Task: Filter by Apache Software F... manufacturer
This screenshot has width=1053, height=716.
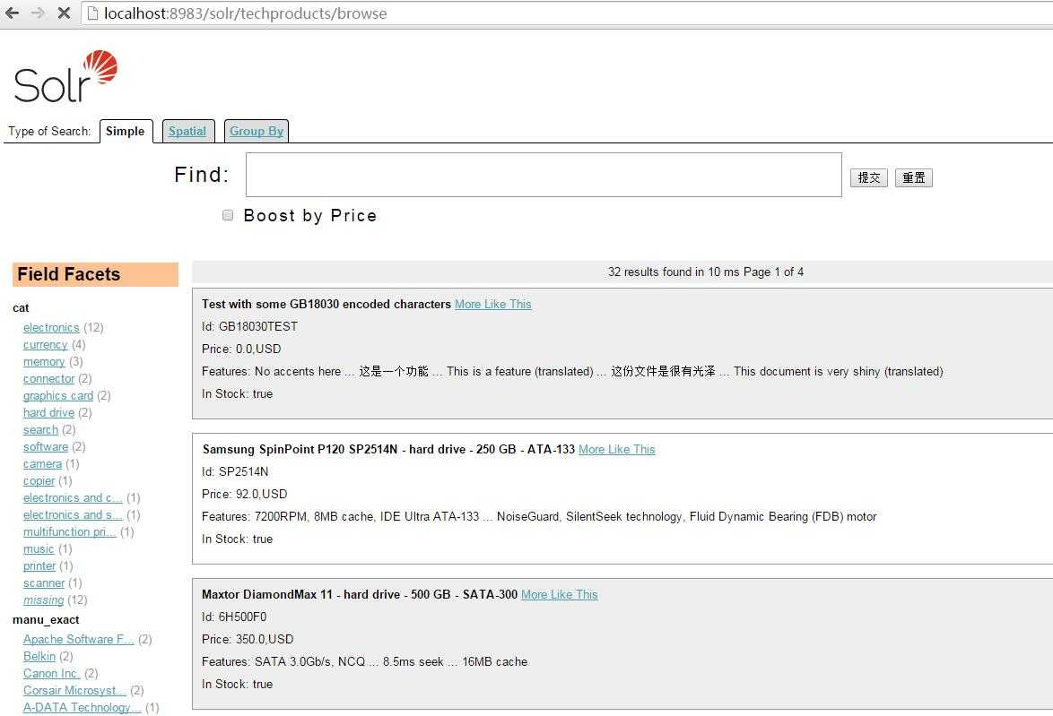Action: tap(79, 640)
